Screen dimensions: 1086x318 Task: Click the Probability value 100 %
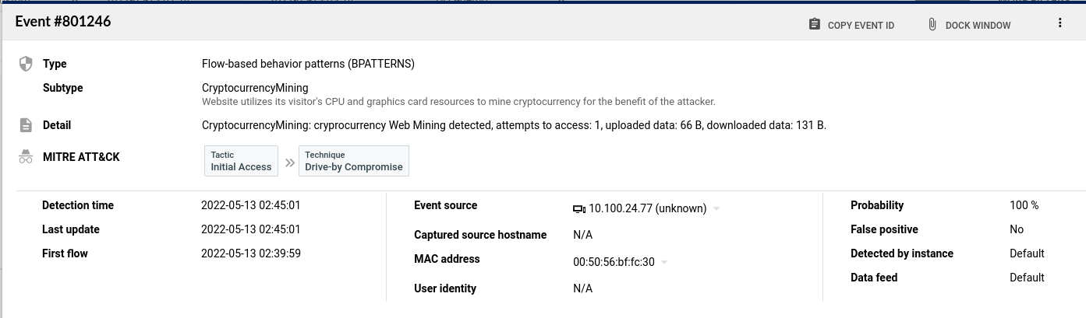(x=1024, y=205)
